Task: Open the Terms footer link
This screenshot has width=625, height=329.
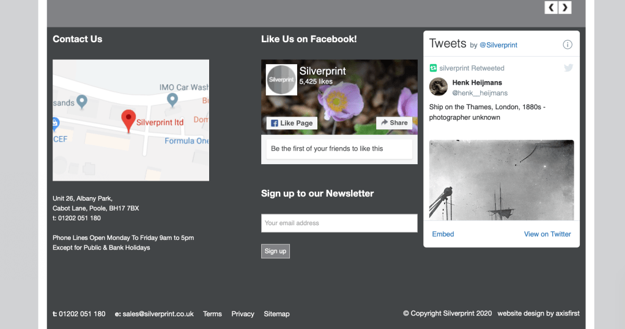Action: tap(212, 314)
